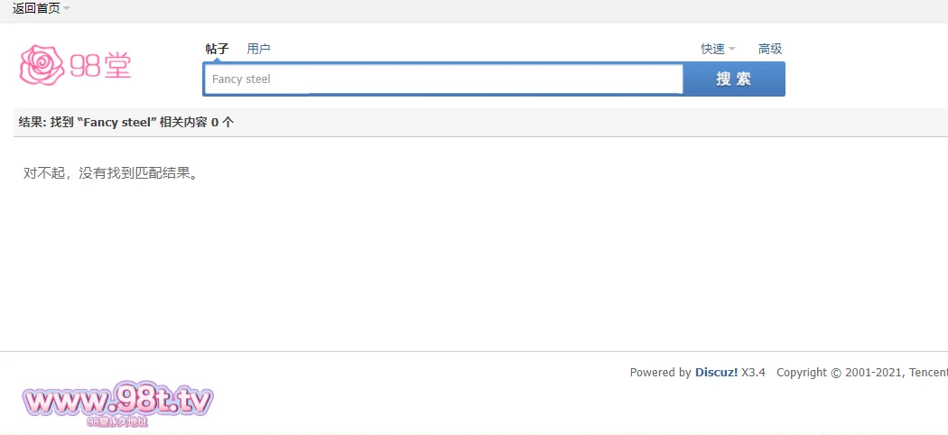
Task: Click the www.98t.tv banner image
Action: pos(117,401)
